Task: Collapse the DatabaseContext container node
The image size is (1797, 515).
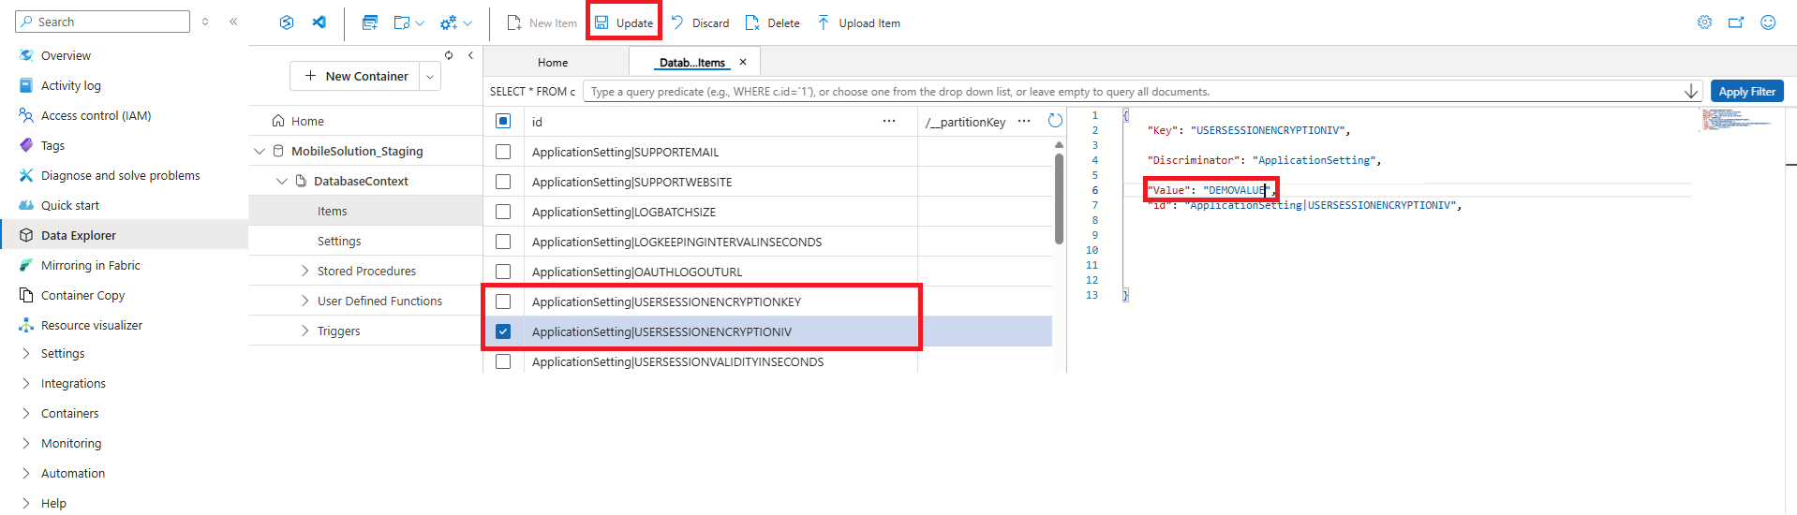Action: pyautogui.click(x=282, y=181)
